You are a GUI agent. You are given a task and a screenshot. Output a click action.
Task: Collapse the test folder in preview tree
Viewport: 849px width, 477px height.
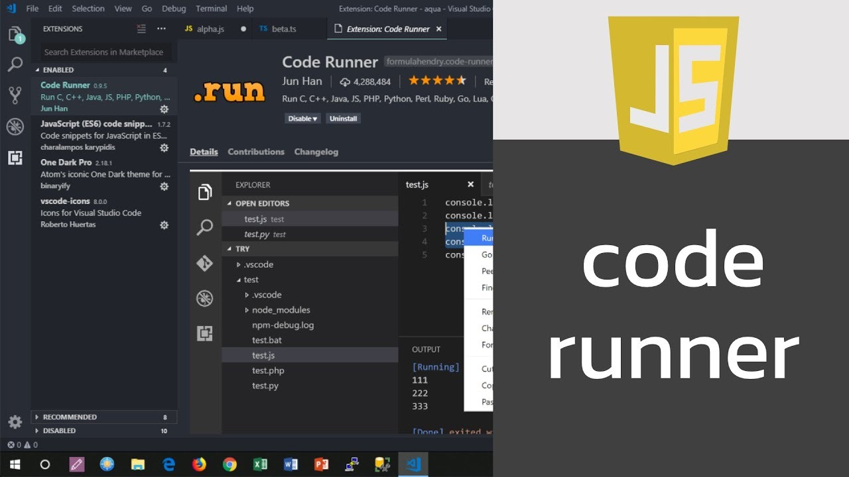(247, 280)
